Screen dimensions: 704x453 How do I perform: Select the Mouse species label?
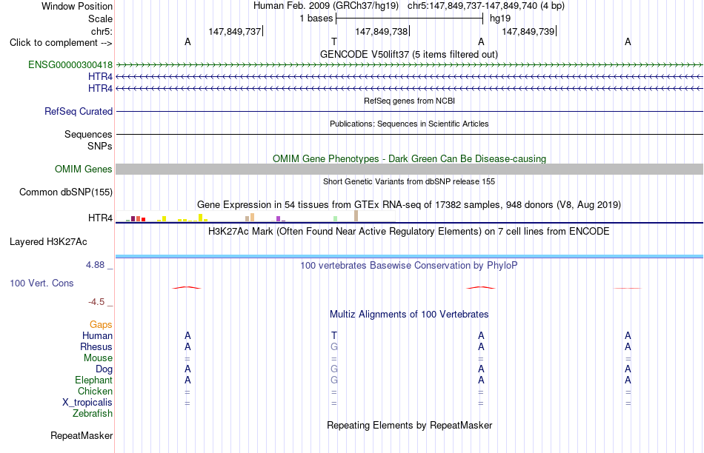(x=98, y=358)
